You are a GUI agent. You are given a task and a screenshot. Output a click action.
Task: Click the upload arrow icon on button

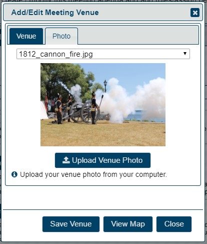click(x=66, y=160)
